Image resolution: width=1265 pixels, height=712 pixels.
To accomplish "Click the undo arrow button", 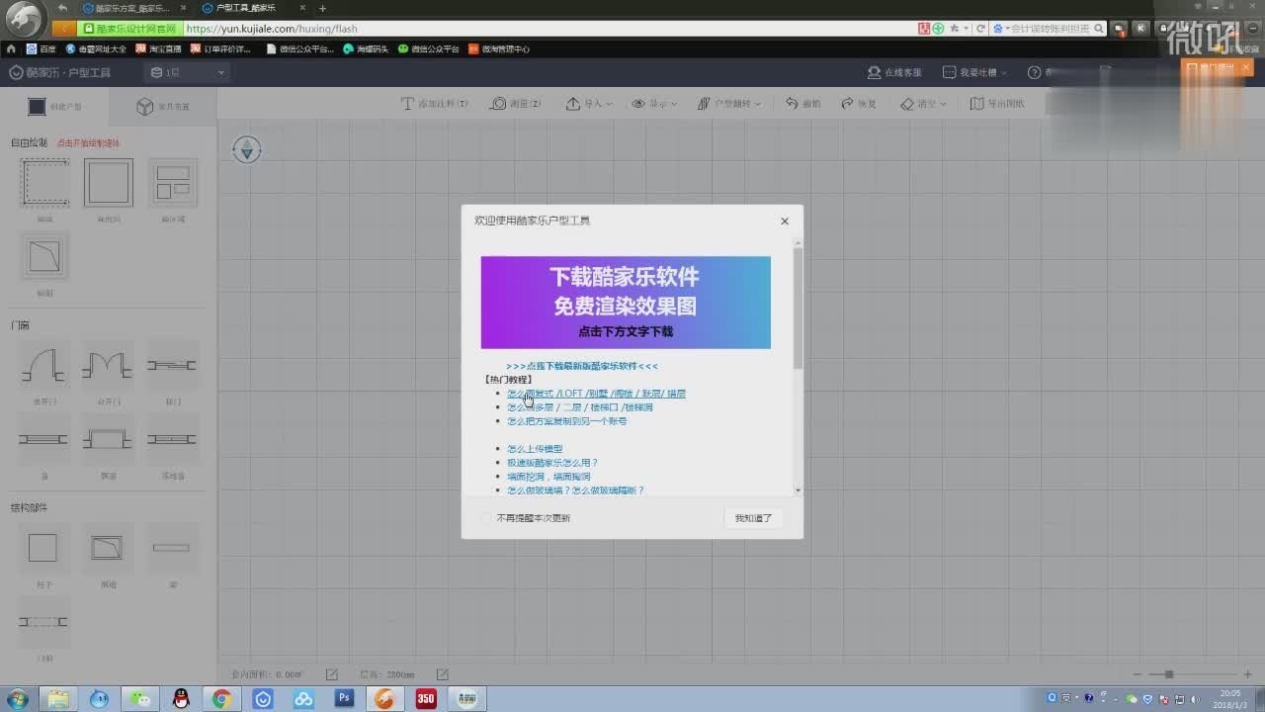I will (x=803, y=103).
